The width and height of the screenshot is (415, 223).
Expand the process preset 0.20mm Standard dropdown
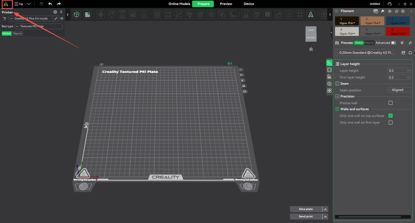pyautogui.click(x=365, y=53)
